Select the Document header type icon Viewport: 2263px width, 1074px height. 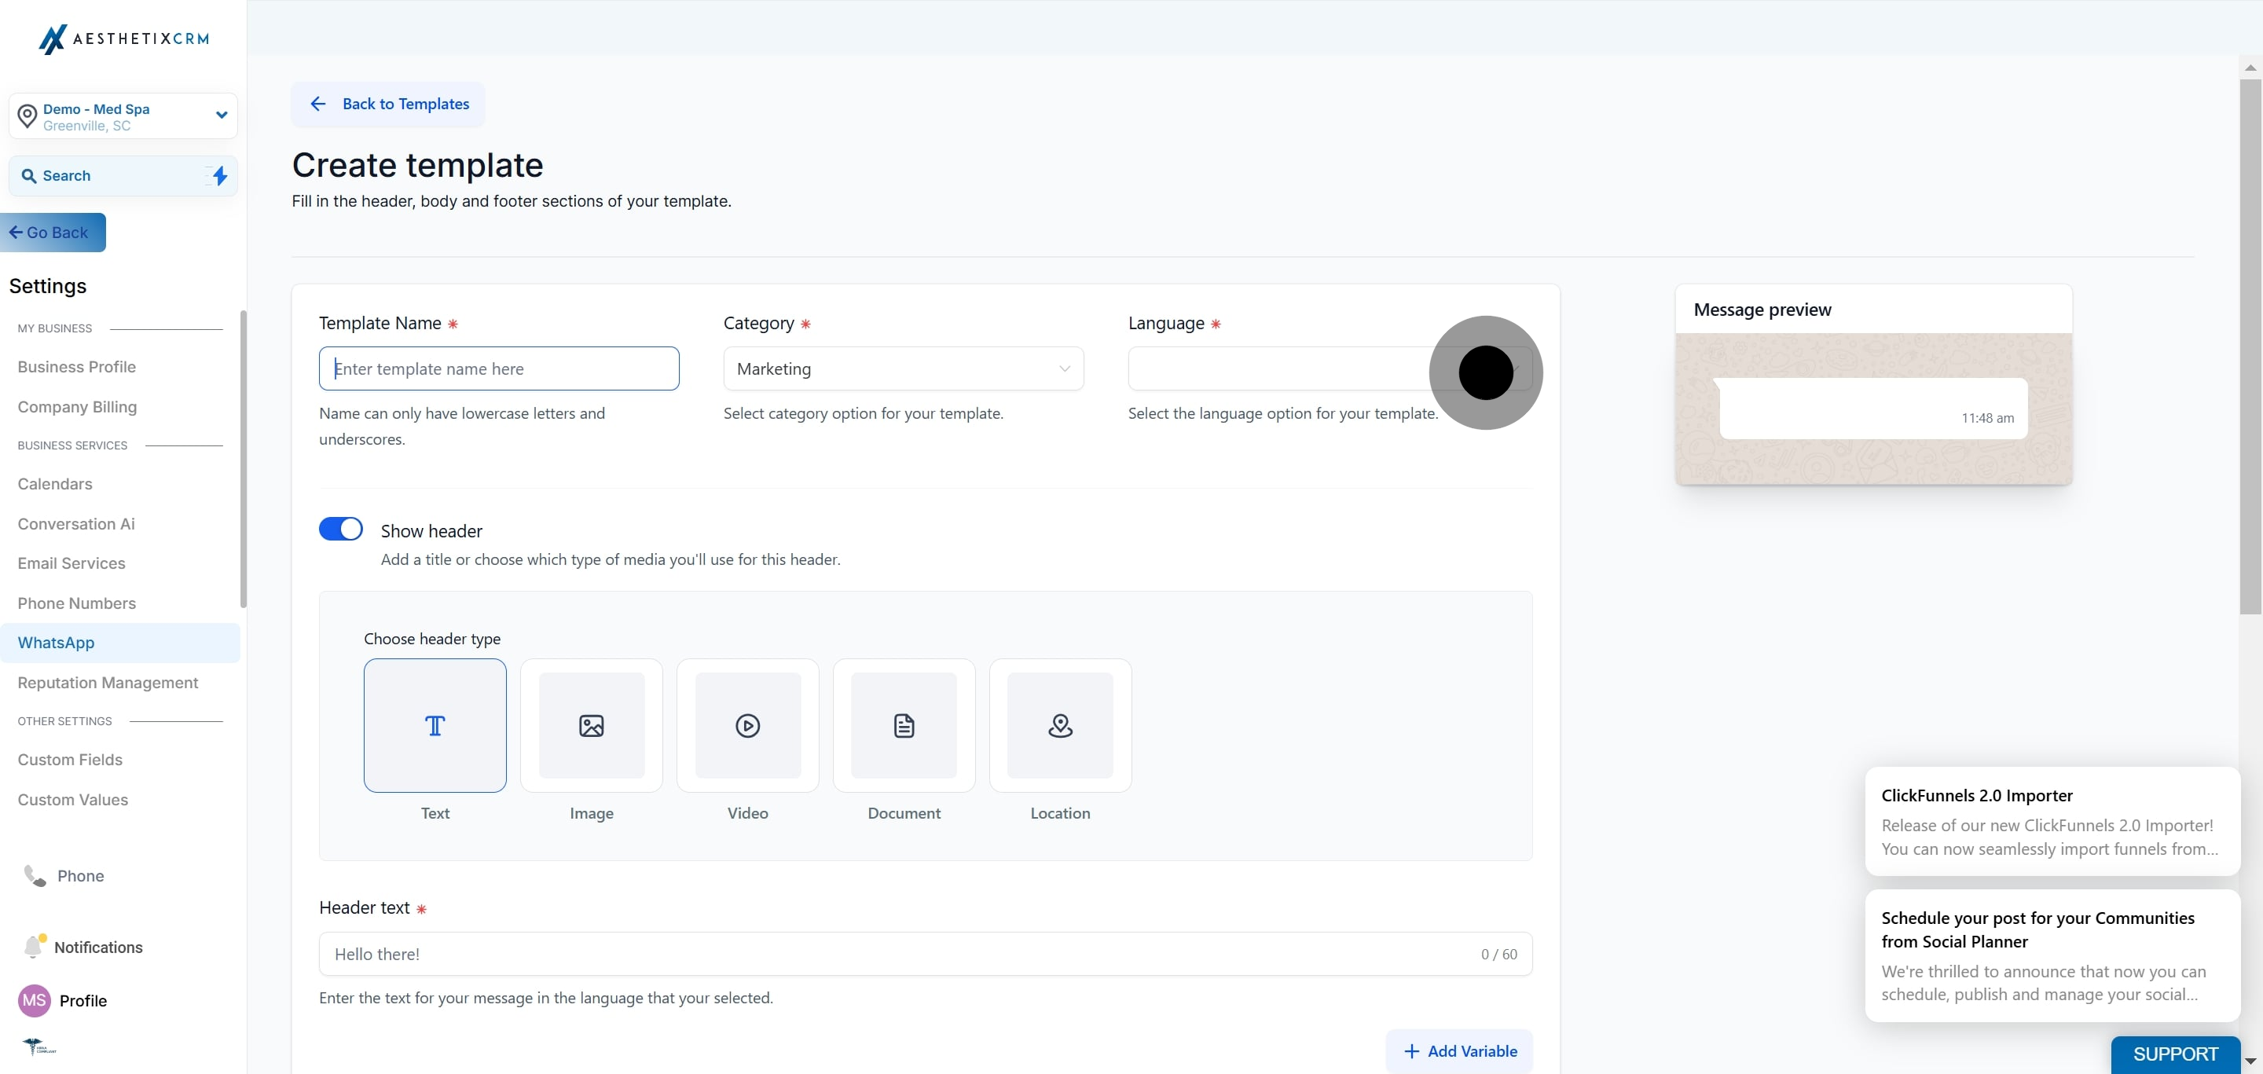904,725
